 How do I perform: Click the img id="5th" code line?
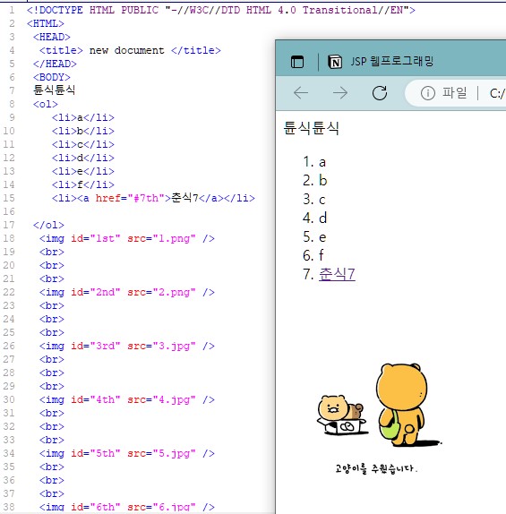[x=127, y=454]
